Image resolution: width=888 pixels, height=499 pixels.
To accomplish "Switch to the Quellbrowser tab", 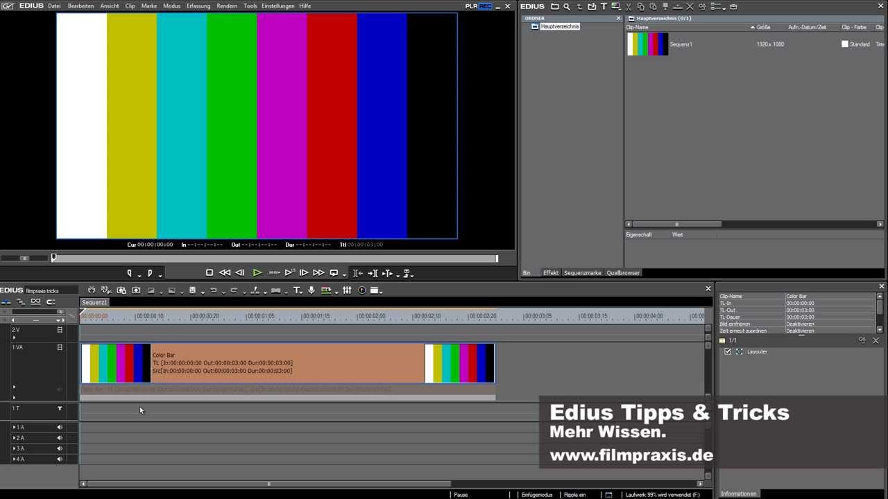I will click(x=623, y=273).
